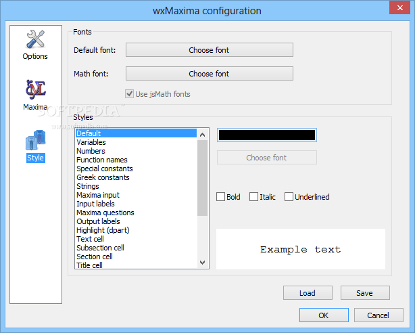Confirm with the OK button
415x333 pixels.
(x=324, y=315)
